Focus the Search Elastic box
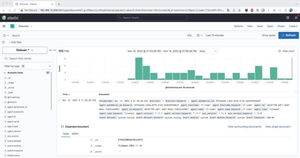Viewport: 300px width, 158px height. [x=152, y=18]
